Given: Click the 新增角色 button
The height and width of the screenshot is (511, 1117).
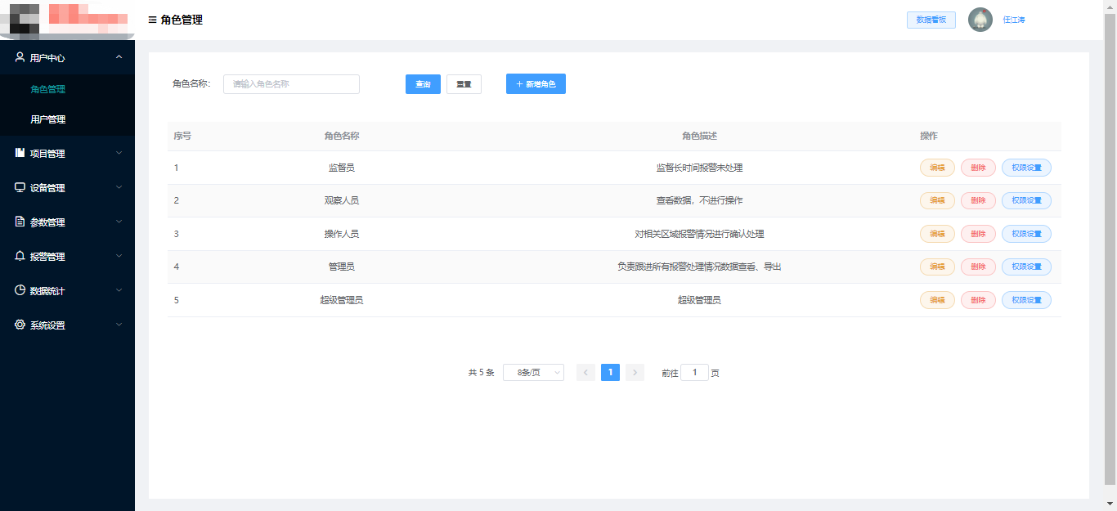Looking at the screenshot, I should pos(536,84).
